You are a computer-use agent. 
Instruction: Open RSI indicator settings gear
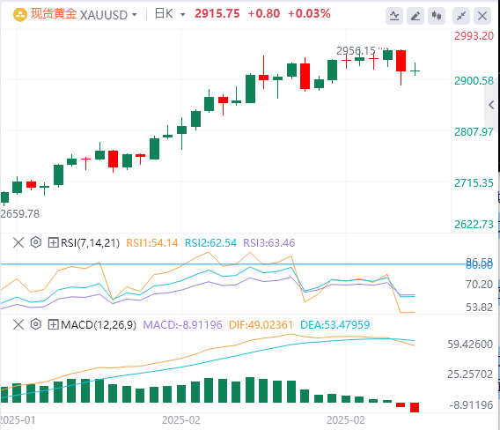(x=36, y=242)
